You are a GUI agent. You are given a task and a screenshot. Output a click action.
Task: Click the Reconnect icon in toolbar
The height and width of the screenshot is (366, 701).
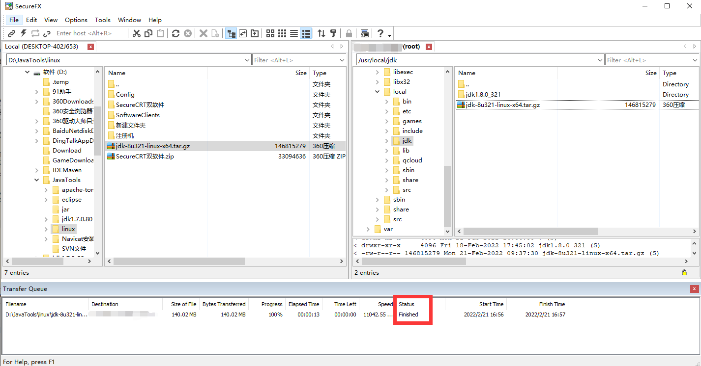click(x=35, y=33)
